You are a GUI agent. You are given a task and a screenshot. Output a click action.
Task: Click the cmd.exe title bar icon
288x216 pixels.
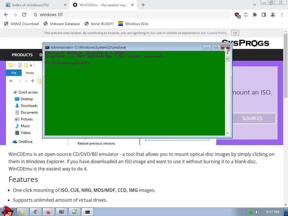(x=47, y=48)
